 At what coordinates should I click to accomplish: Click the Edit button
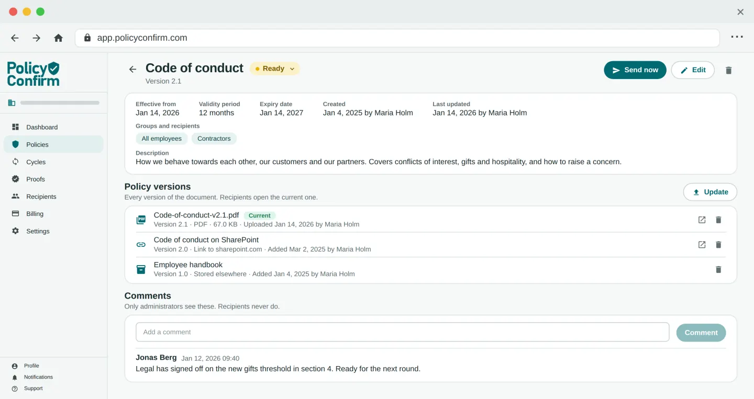[x=693, y=70]
